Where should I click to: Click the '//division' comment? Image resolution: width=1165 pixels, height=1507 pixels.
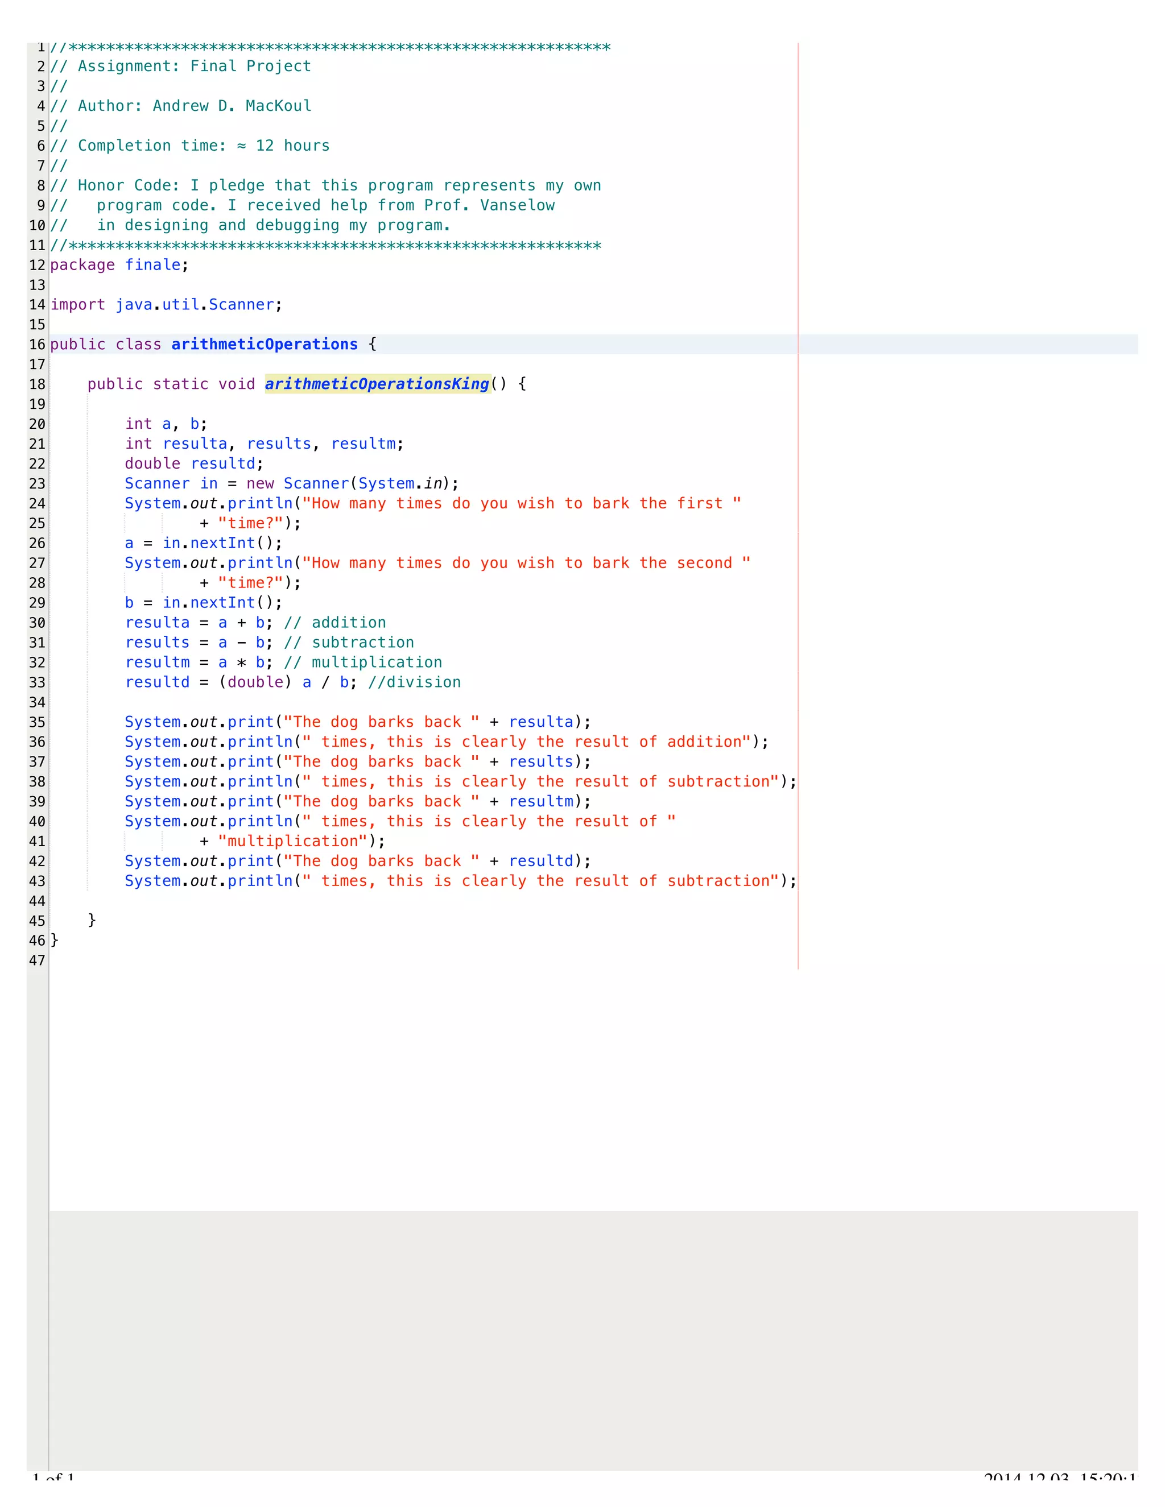414,682
